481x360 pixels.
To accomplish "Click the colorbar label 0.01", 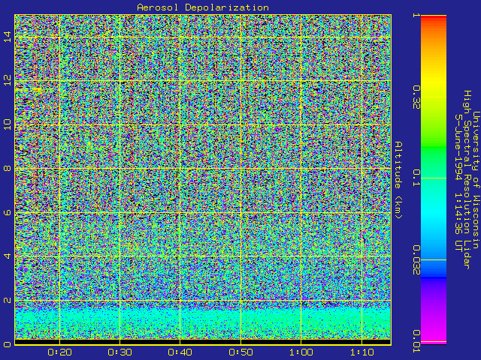I will click(416, 341).
